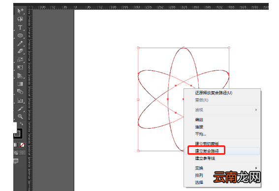Open the 排列 menu entry

coord(199,175)
